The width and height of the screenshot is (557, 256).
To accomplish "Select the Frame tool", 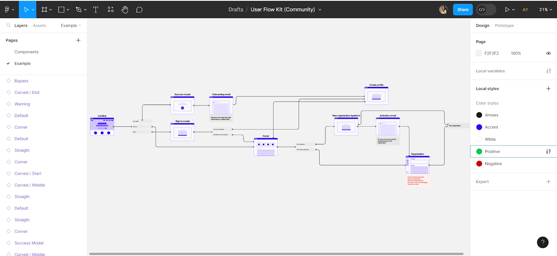I will pyautogui.click(x=44, y=10).
